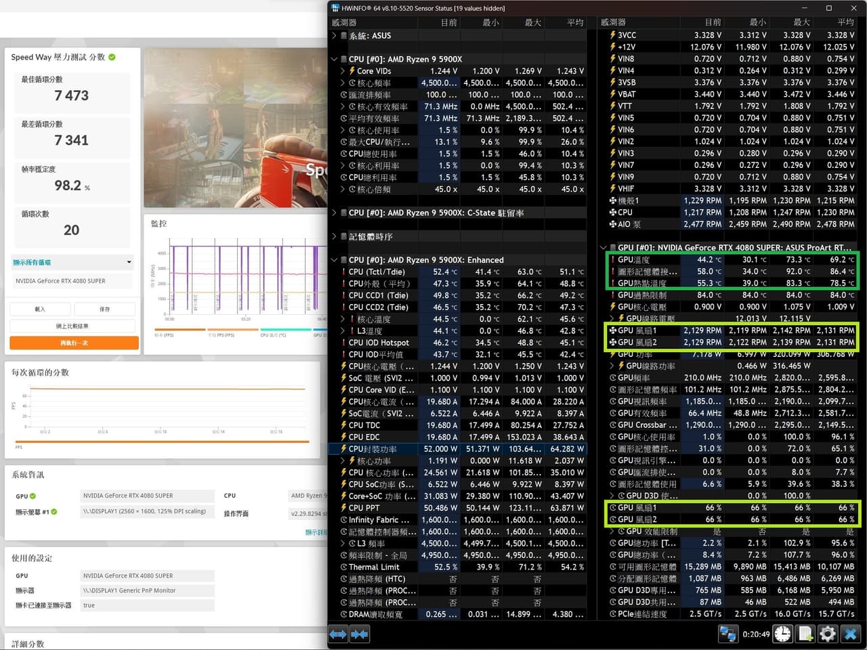Expand the Core VIDs sub-rows

(x=343, y=71)
